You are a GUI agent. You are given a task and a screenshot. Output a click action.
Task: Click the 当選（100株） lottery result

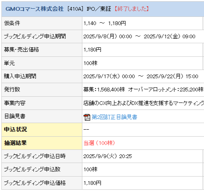click(99, 143)
